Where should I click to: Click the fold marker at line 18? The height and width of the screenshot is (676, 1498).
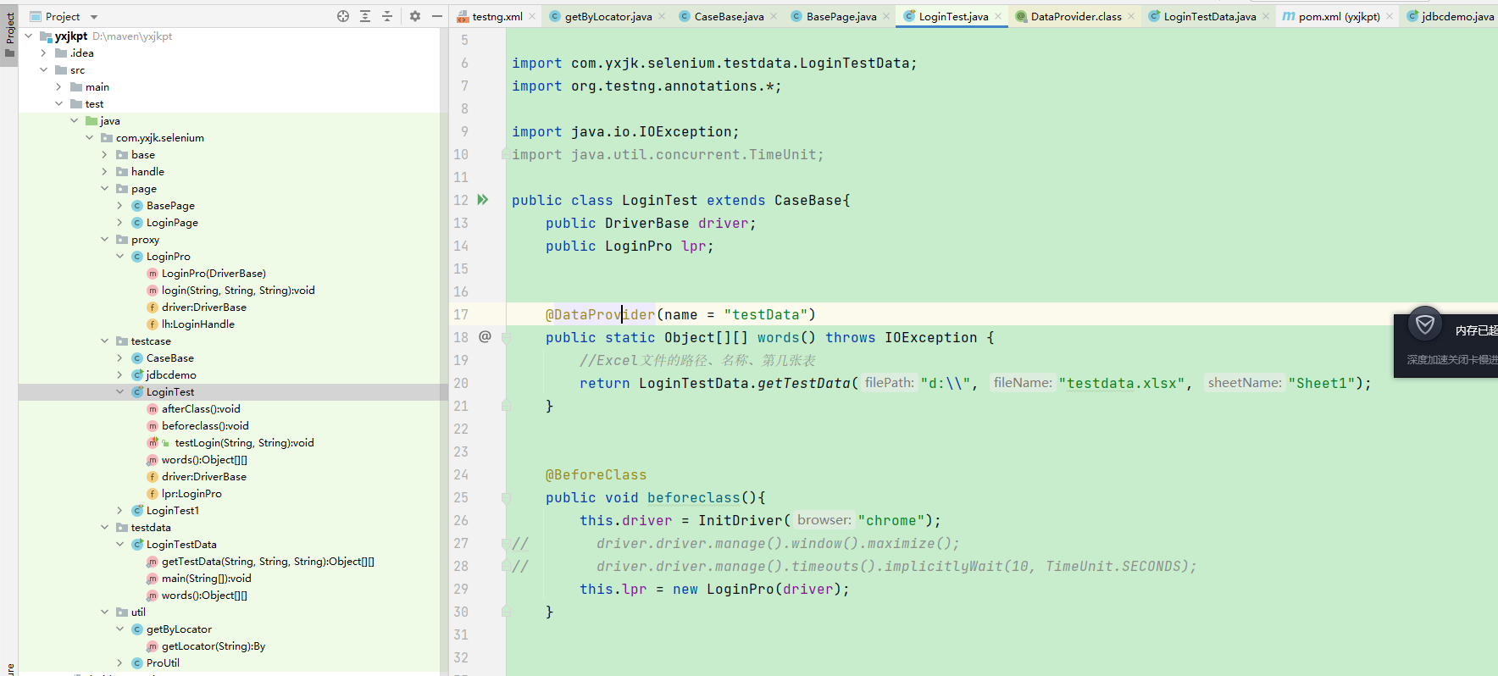click(506, 337)
